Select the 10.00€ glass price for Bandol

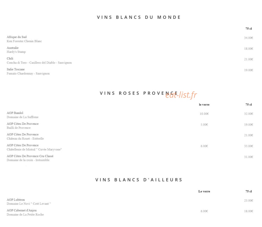[204, 114]
